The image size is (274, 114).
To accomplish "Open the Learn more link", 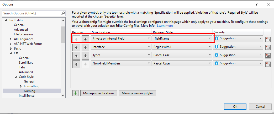I will click(x=165, y=26).
